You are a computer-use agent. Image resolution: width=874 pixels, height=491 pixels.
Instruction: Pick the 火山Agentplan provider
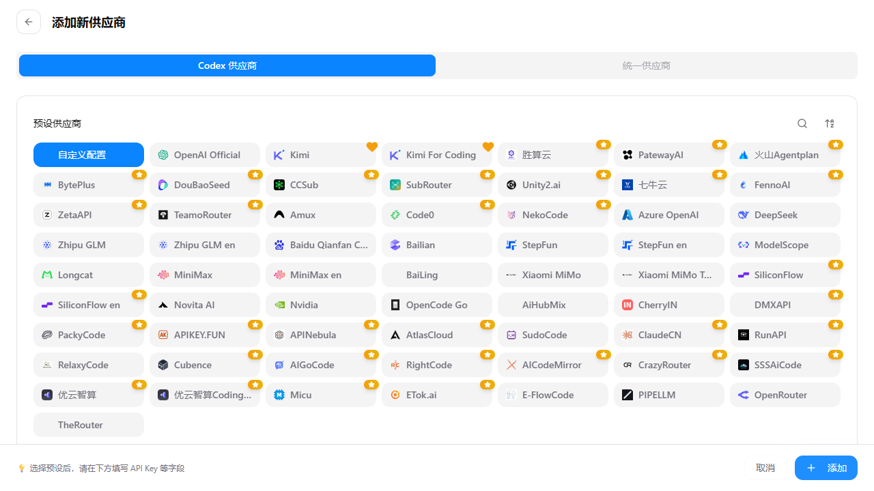[785, 155]
